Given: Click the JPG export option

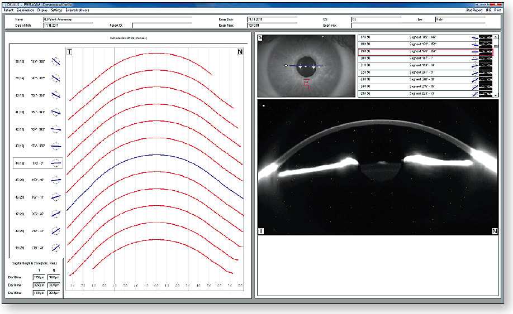Looking at the screenshot, I should [488, 10].
